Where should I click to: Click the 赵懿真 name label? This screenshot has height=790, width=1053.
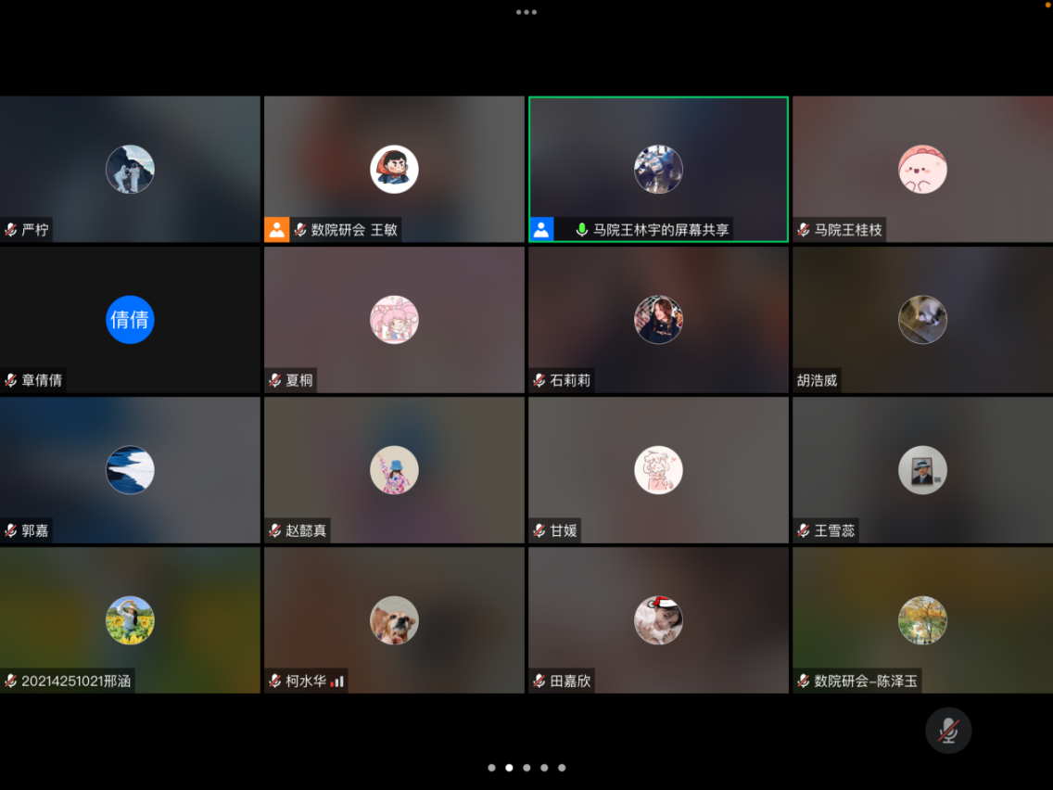click(x=306, y=531)
